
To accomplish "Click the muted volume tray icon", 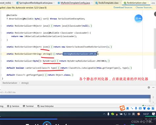I will coord(129,114).
